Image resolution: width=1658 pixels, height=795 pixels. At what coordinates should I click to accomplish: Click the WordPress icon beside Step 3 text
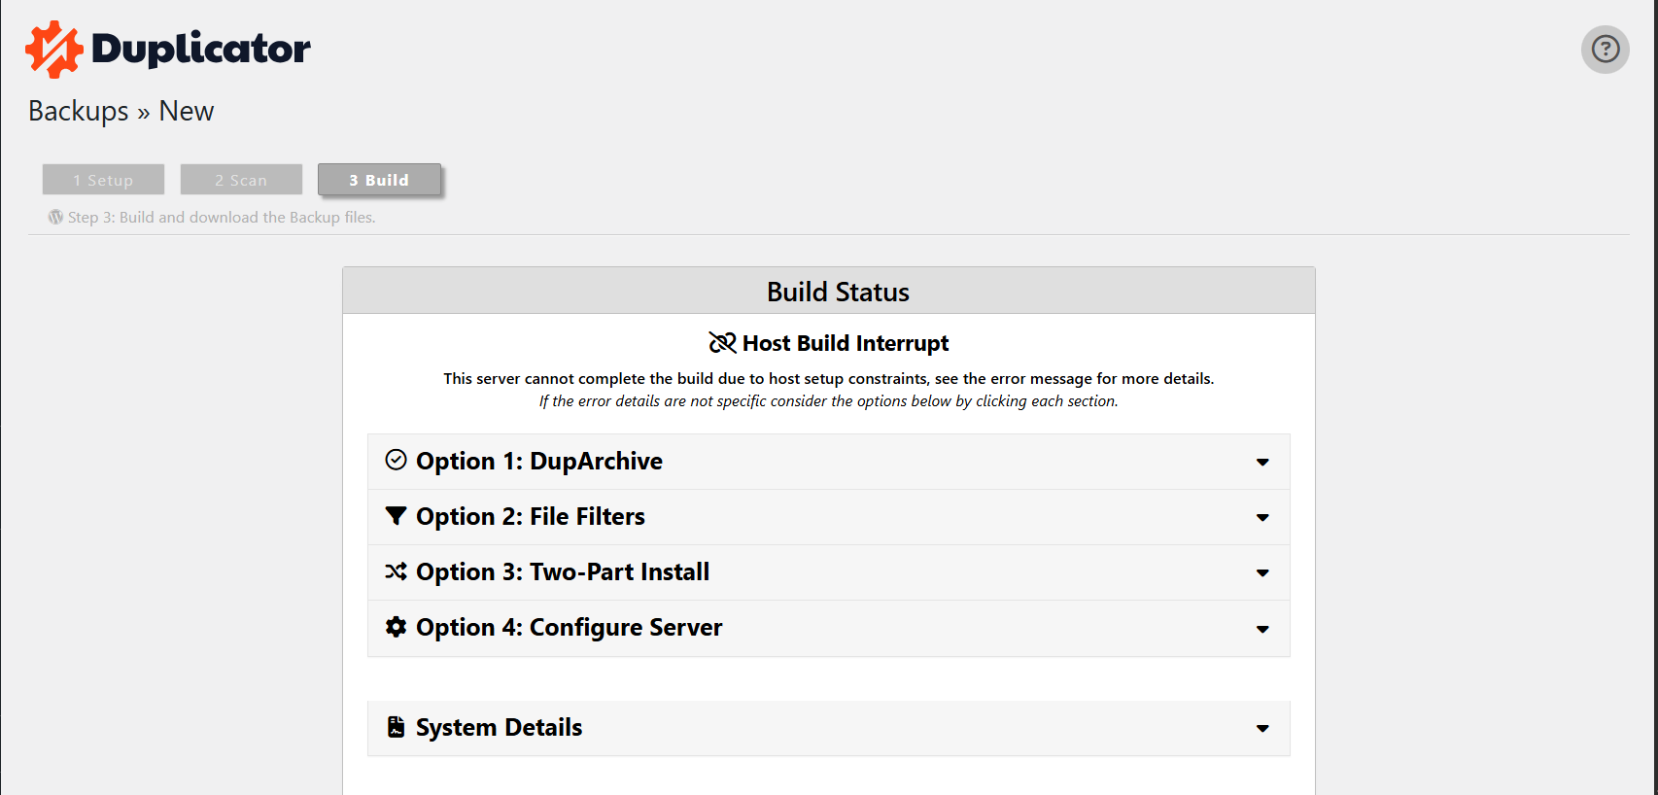point(55,217)
